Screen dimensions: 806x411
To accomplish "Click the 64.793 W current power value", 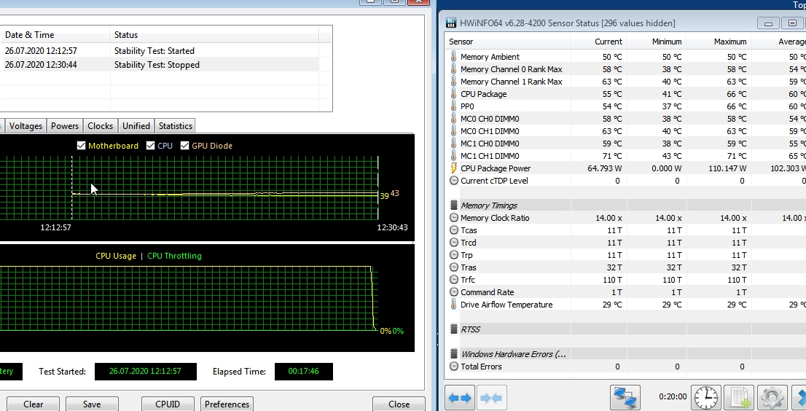I will pos(605,168).
